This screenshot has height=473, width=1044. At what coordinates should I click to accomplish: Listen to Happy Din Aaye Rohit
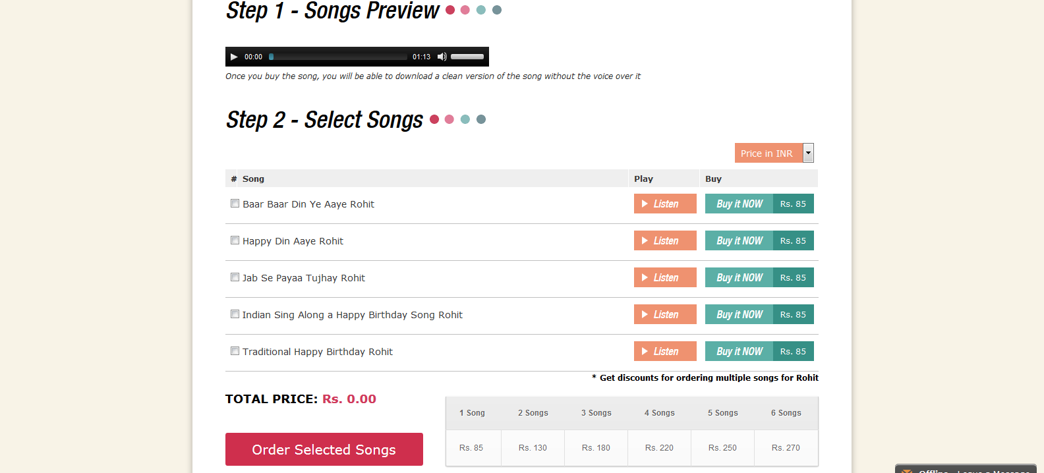click(665, 240)
